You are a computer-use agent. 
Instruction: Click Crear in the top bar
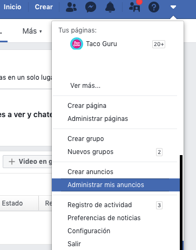44,7
